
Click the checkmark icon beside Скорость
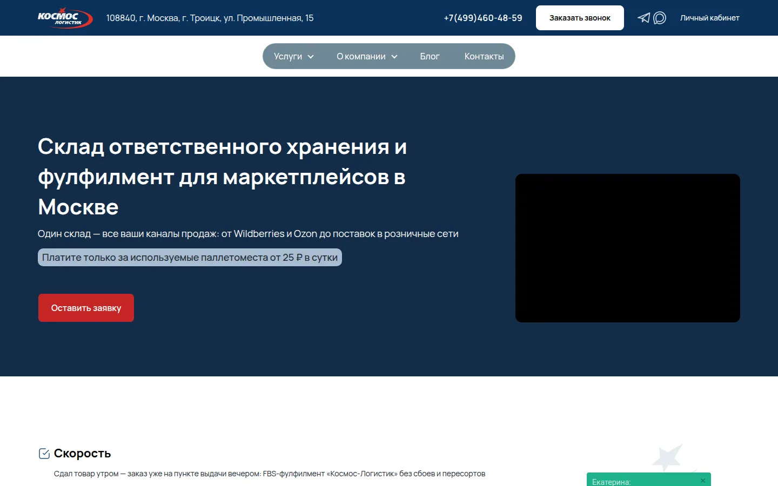pos(44,454)
